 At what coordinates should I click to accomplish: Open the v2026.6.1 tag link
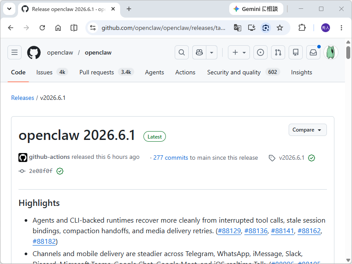tap(291, 158)
